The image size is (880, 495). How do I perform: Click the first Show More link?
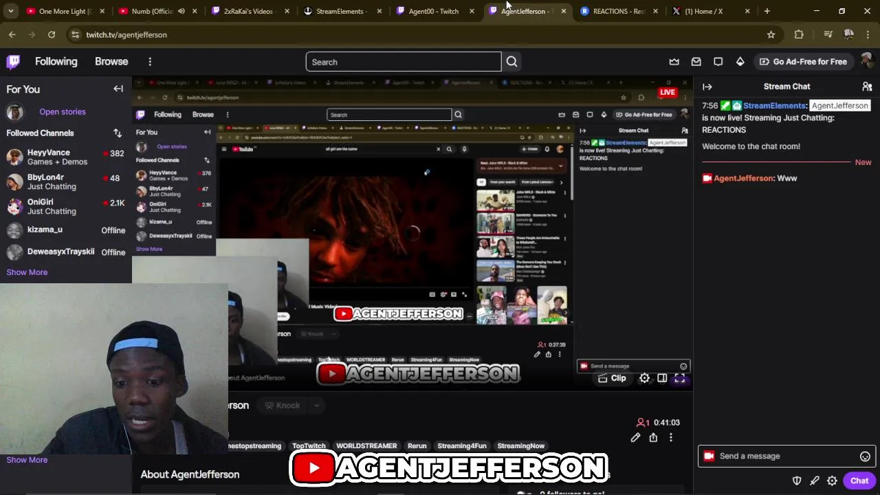(27, 272)
